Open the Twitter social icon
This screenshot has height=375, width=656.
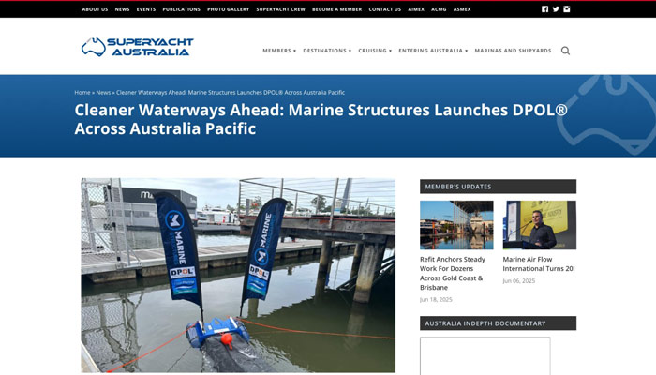[556, 9]
